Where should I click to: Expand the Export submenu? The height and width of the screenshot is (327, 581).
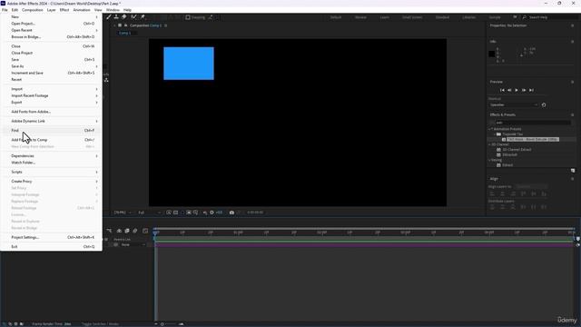coord(51,103)
